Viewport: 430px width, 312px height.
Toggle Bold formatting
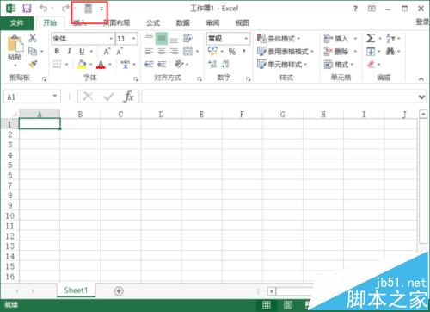(x=57, y=51)
